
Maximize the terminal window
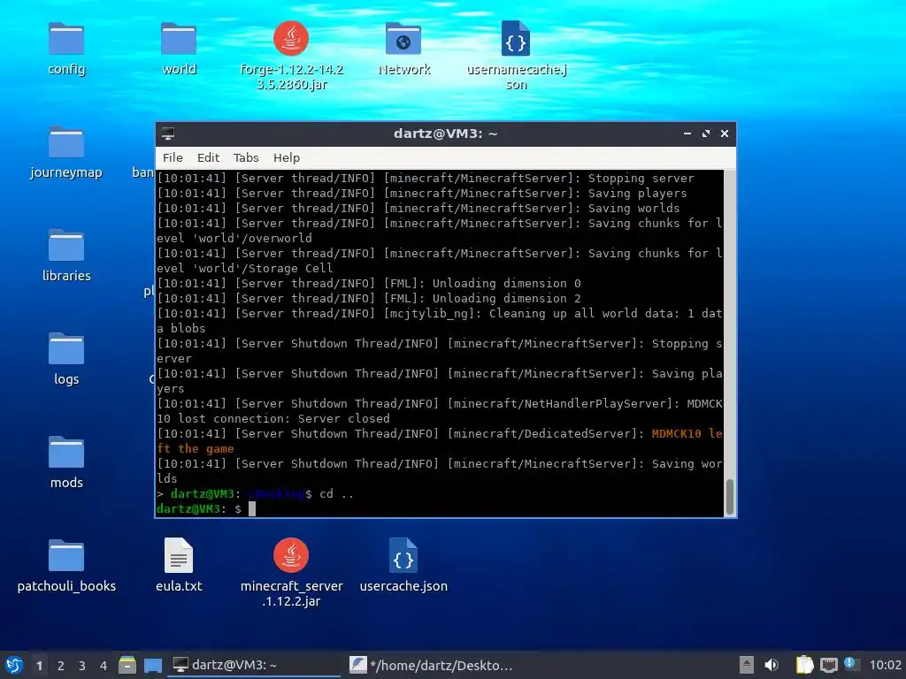pos(705,134)
